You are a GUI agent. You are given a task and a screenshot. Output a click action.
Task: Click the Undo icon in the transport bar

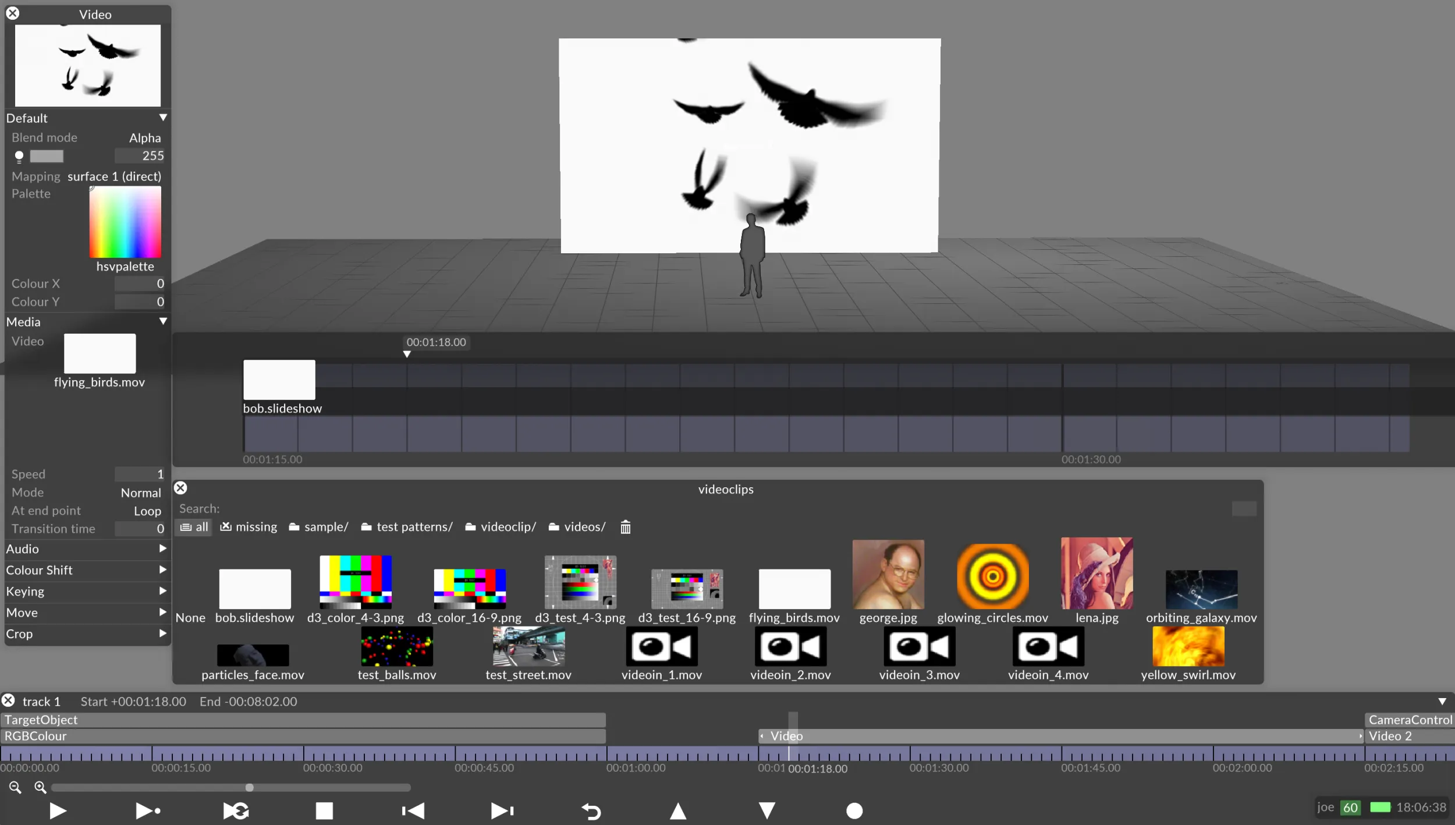coord(590,810)
